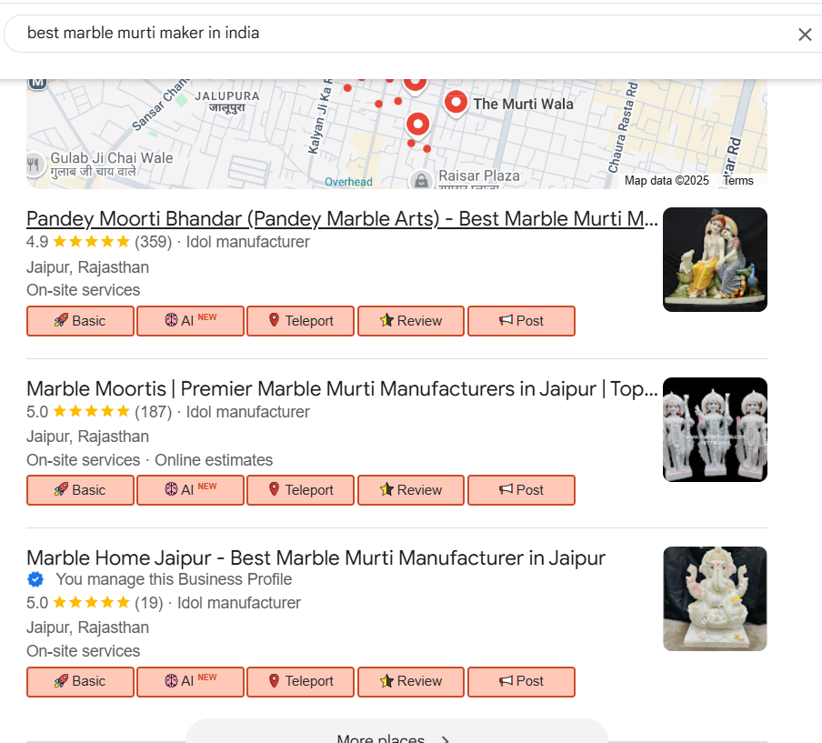Clear the search box with X icon
Screen dimensions: 822x743
tap(804, 35)
